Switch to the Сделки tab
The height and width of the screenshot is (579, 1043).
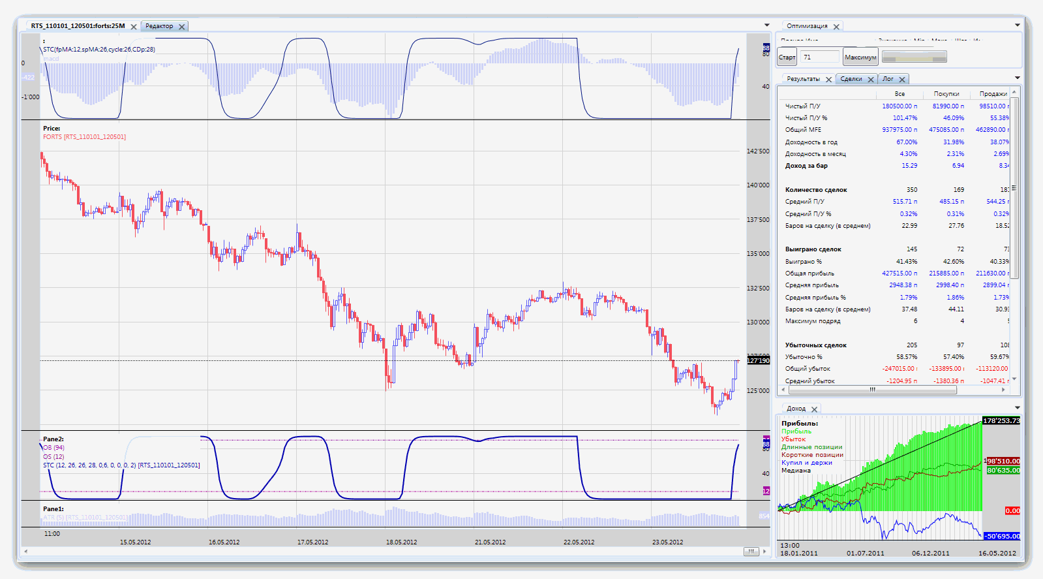coord(851,79)
